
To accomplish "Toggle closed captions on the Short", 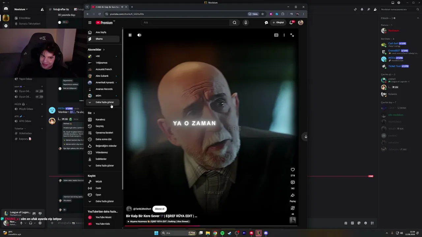I will click(x=276, y=35).
